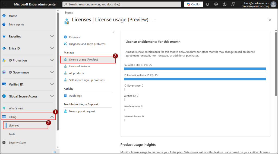Image resolution: width=278 pixels, height=154 pixels.
Task: Click the search resources input field
Action: coord(122,4)
